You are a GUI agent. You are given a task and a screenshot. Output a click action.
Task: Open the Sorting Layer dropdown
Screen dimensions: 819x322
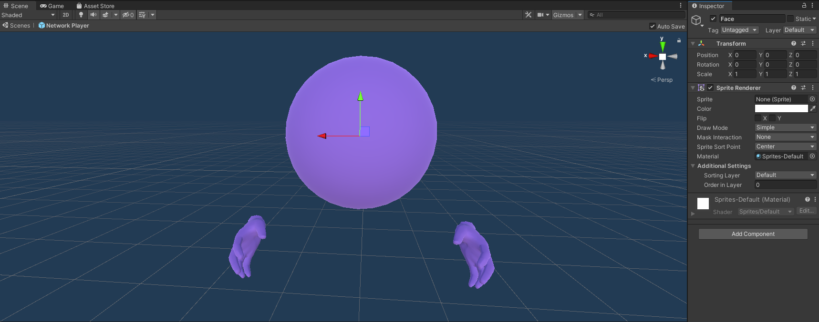click(x=786, y=175)
